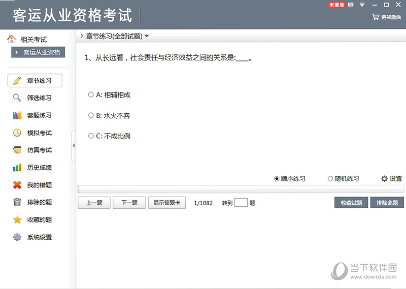Open the 筛选练习 menu item

(x=39, y=98)
